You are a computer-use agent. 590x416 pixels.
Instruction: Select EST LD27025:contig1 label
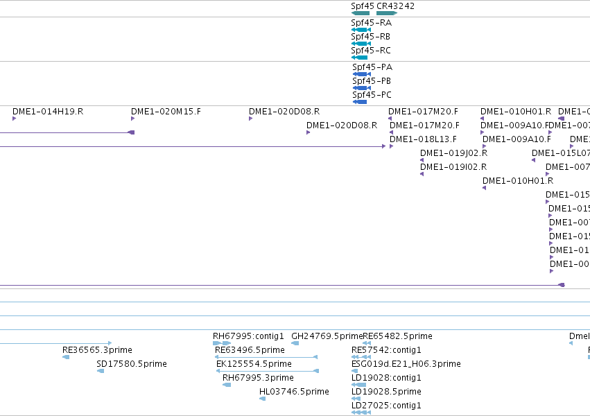(386, 406)
